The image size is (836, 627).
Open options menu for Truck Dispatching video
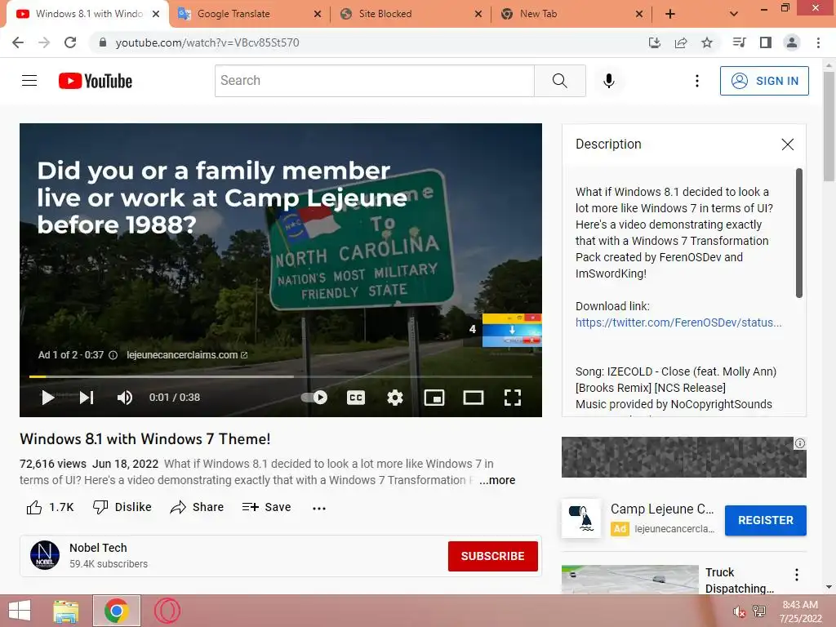pos(797,575)
